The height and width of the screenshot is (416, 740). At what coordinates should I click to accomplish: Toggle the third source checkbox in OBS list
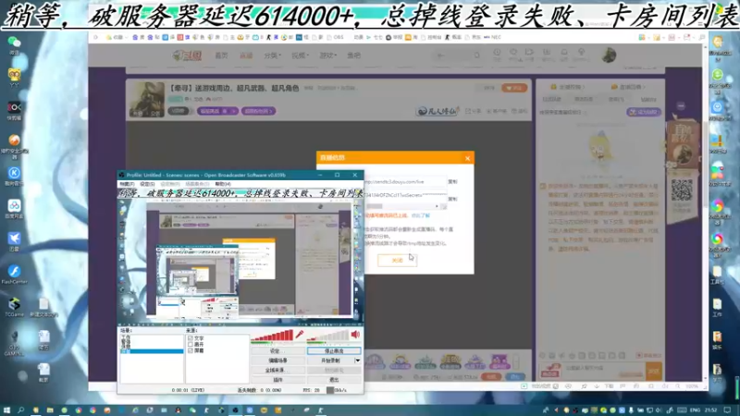pyautogui.click(x=191, y=350)
